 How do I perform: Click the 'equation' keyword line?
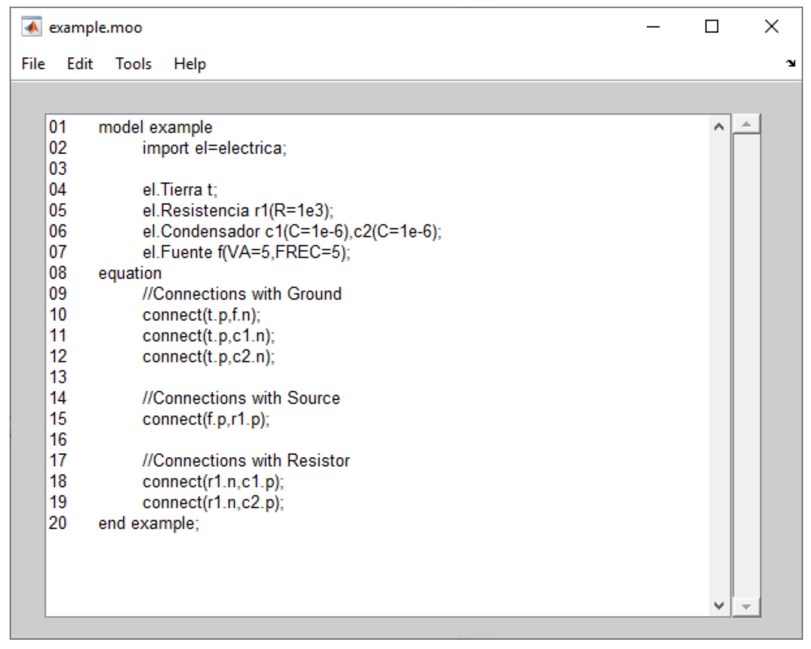pos(130,273)
